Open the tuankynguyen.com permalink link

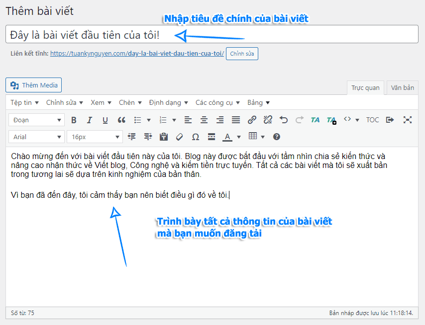pyautogui.click(x=137, y=54)
